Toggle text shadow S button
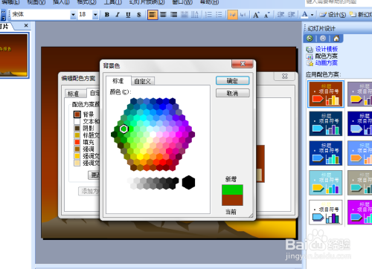The width and height of the screenshot is (372, 269). point(139,15)
